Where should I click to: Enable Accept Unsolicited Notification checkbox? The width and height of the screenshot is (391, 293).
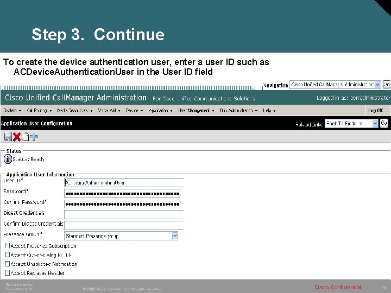pyautogui.click(x=7, y=264)
